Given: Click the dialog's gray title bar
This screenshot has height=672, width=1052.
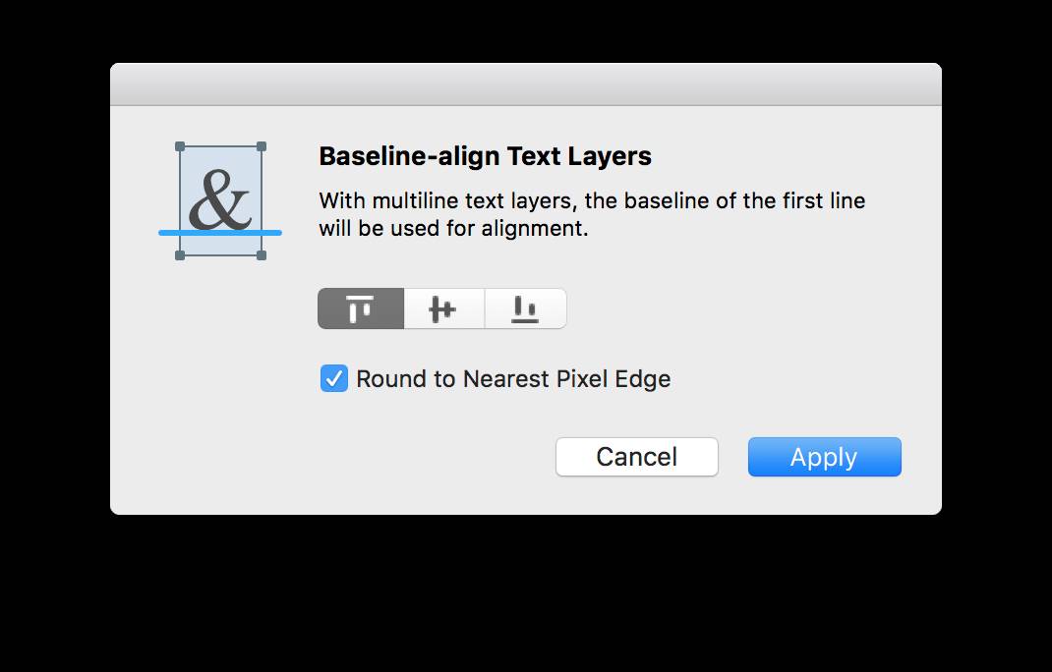Looking at the screenshot, I should coord(526,84).
